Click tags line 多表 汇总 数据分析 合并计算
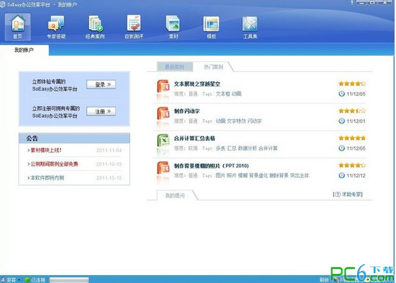Screen dimensions: 396x283 pos(246,148)
